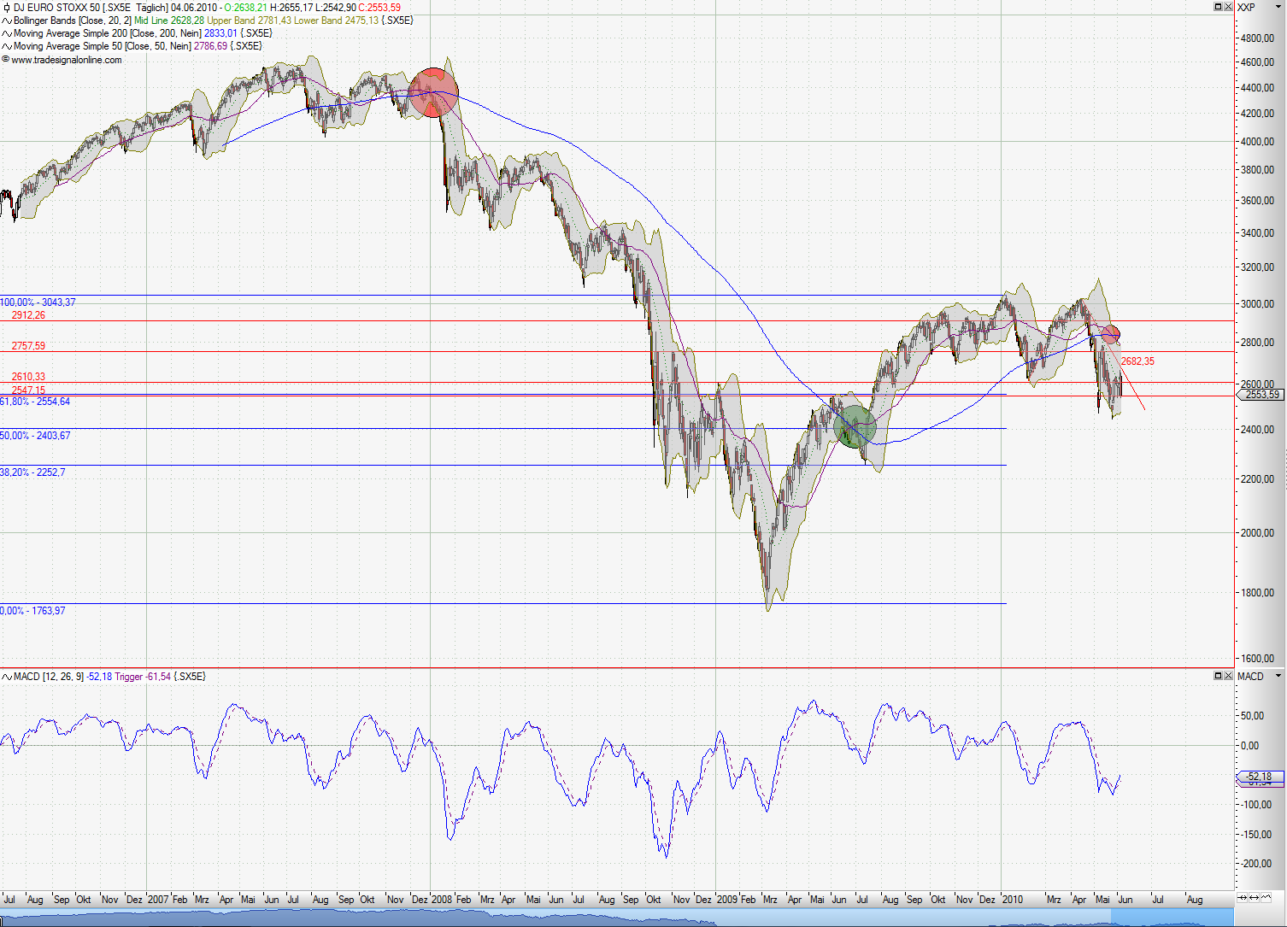Click the MACD indicator icon in the lower panel

(5, 676)
